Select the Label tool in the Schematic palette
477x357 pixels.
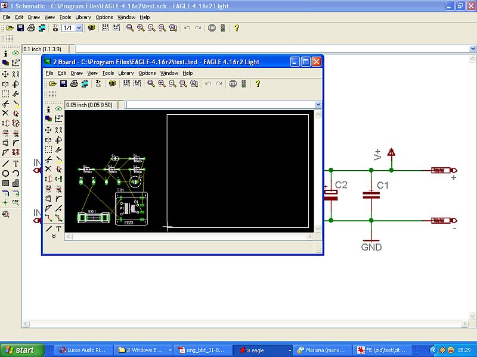coord(16,202)
